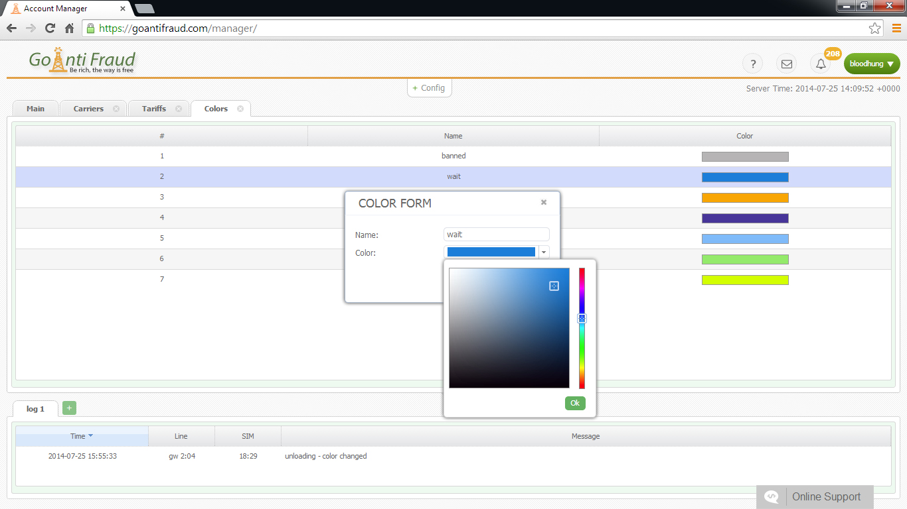Open the messages envelope icon

tap(787, 64)
